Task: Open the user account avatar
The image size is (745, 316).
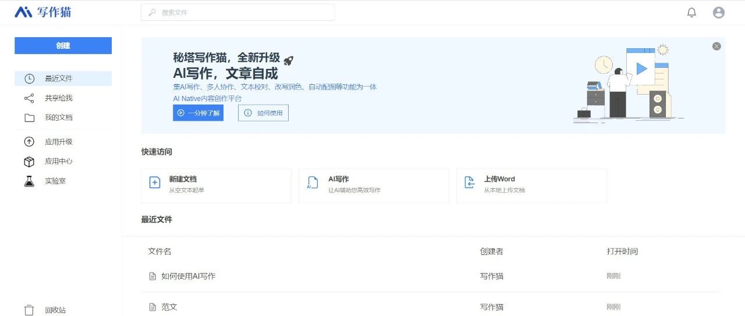Action: [x=719, y=12]
